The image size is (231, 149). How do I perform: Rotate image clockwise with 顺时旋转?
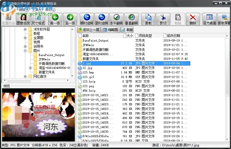[87, 19]
